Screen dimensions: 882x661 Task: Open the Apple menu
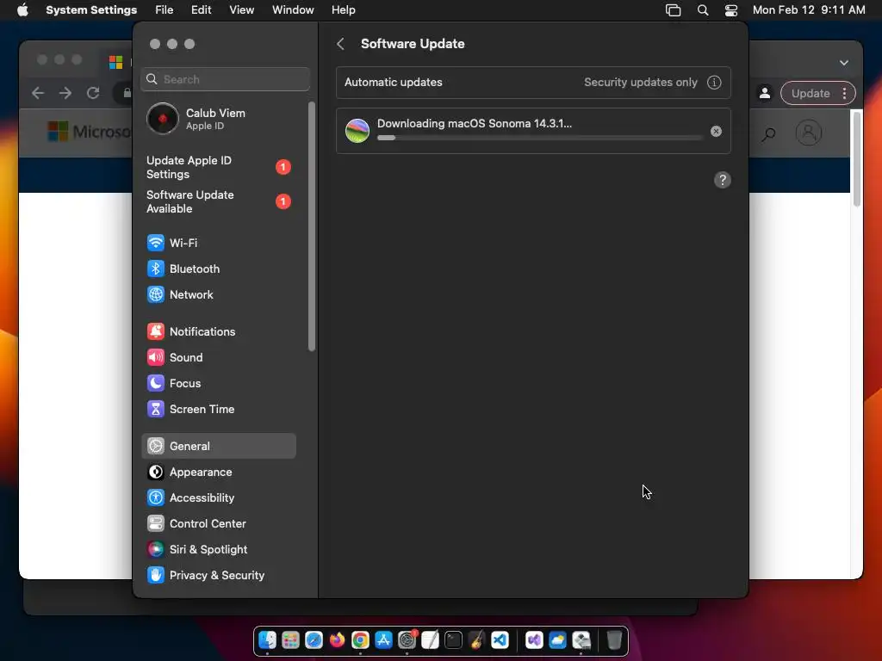22,10
